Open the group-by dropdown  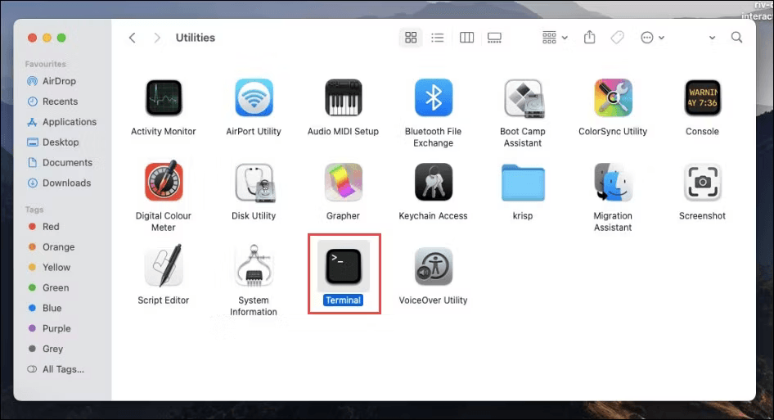coord(555,38)
